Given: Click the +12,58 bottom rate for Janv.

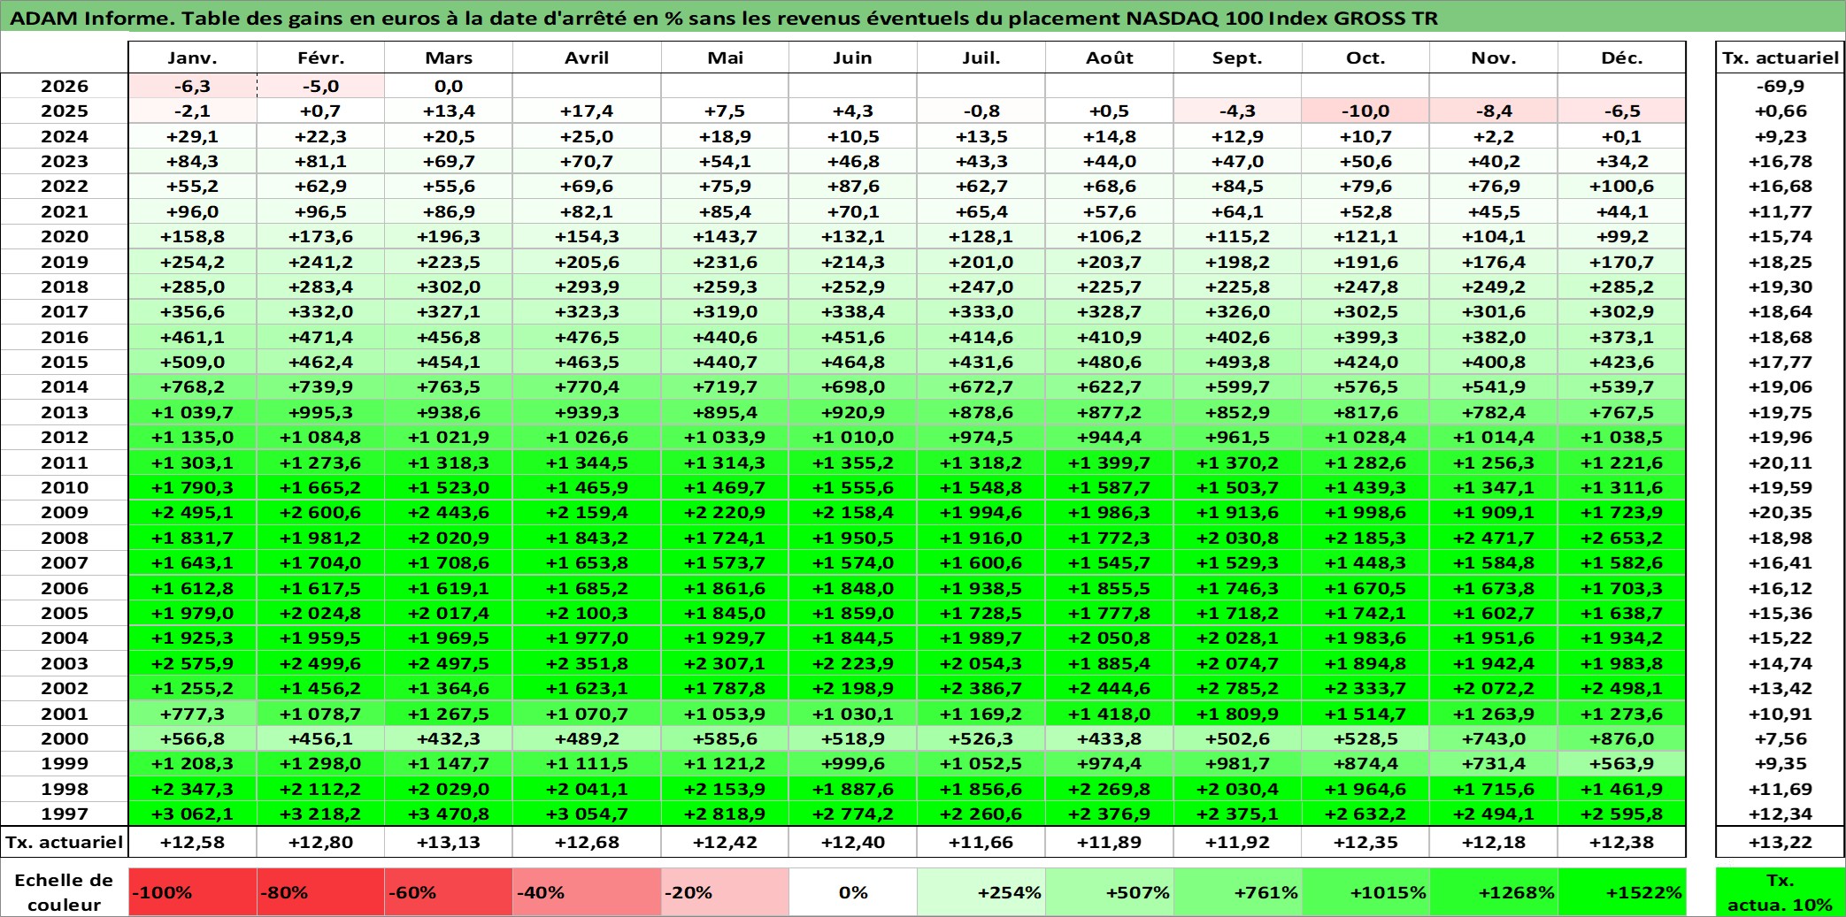Looking at the screenshot, I should click(x=193, y=842).
